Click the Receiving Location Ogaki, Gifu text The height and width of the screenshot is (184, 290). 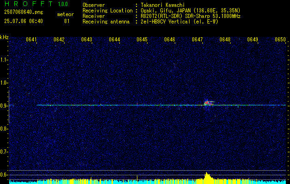[190, 11]
